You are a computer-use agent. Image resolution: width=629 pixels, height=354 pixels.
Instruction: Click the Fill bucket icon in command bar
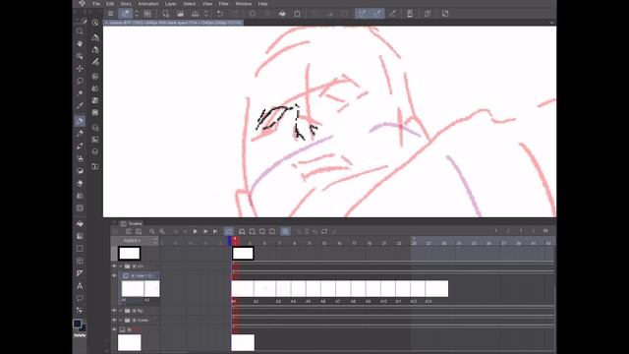click(282, 14)
